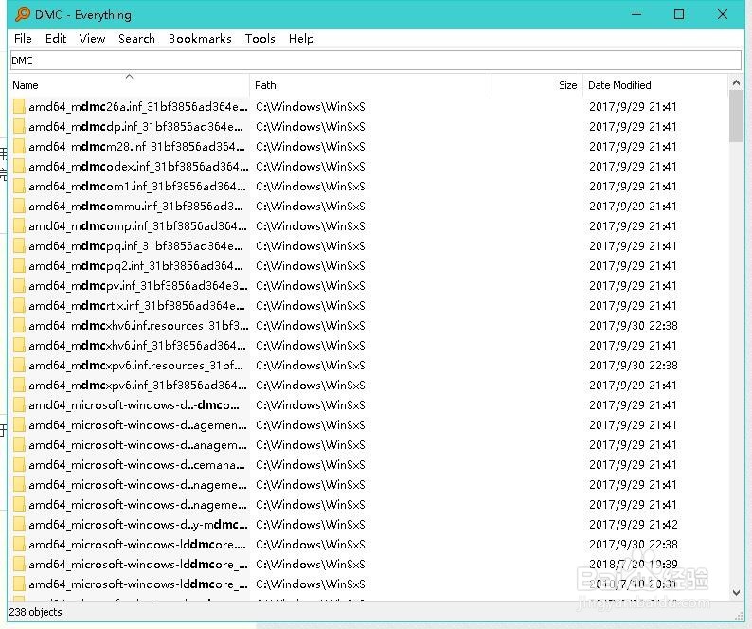Viewport: 752px width, 629px height.
Task: Select amd64_microsoft-windows-d..y-mdmc file name
Action: point(138,525)
